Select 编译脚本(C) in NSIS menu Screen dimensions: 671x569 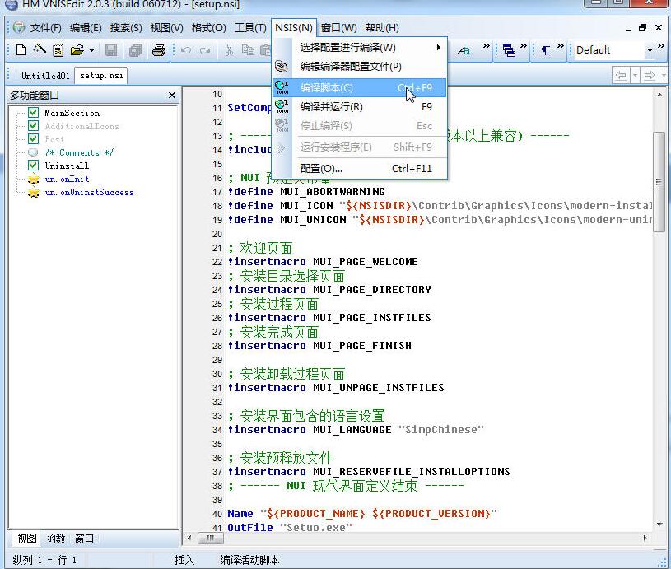click(x=360, y=88)
